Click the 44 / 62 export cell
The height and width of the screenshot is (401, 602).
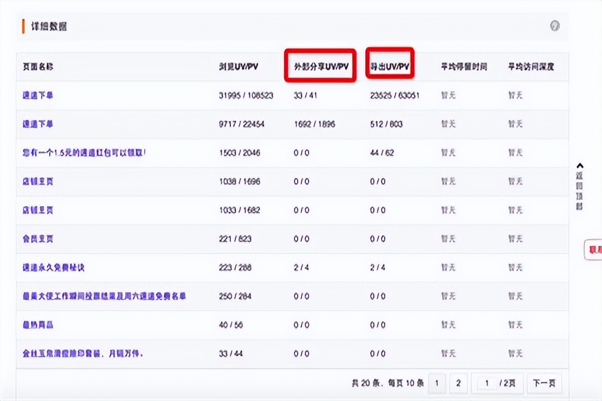point(382,152)
